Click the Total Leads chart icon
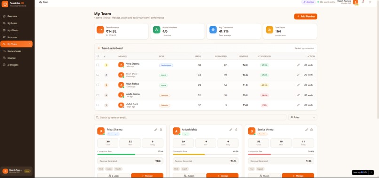Viewport: 379px width, 178px height. 269,30
